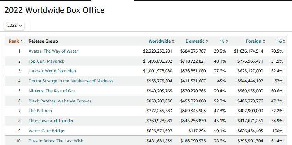
Task: Open Thor: Love and Thunder link
Action: [51, 121]
